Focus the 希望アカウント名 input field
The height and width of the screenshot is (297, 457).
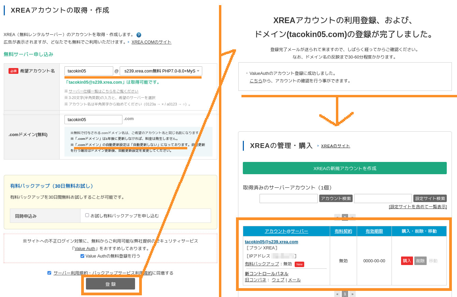89,71
